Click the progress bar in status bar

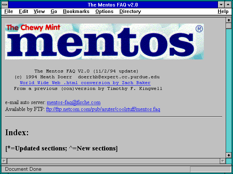click(210, 169)
